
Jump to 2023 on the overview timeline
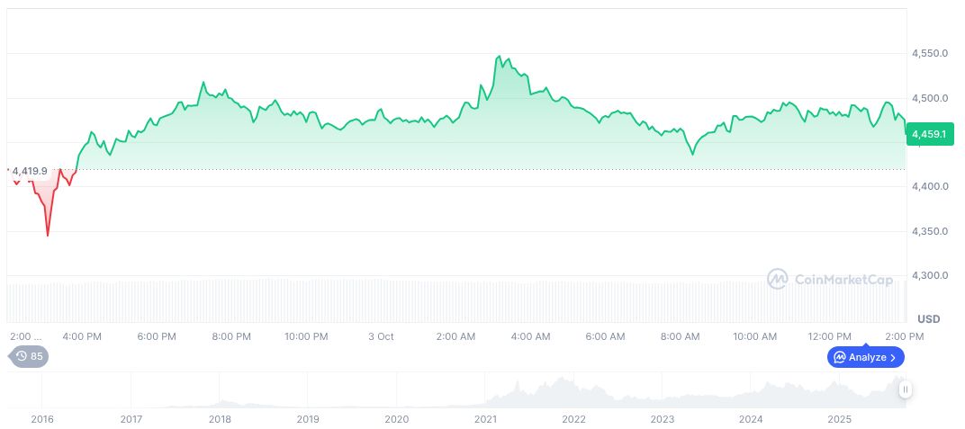(x=663, y=419)
